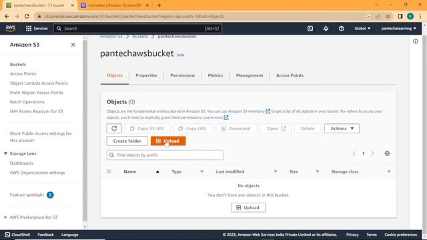This screenshot has height=240, width=427.
Task: Open the CloudShell icon in top navigation bar
Action: point(310,28)
